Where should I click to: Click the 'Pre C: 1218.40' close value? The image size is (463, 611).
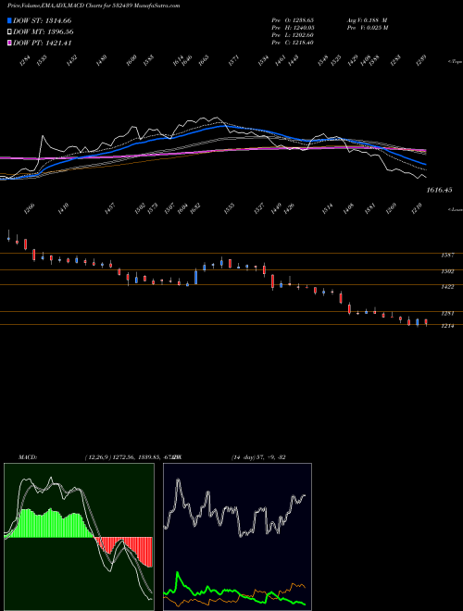pyautogui.click(x=293, y=43)
